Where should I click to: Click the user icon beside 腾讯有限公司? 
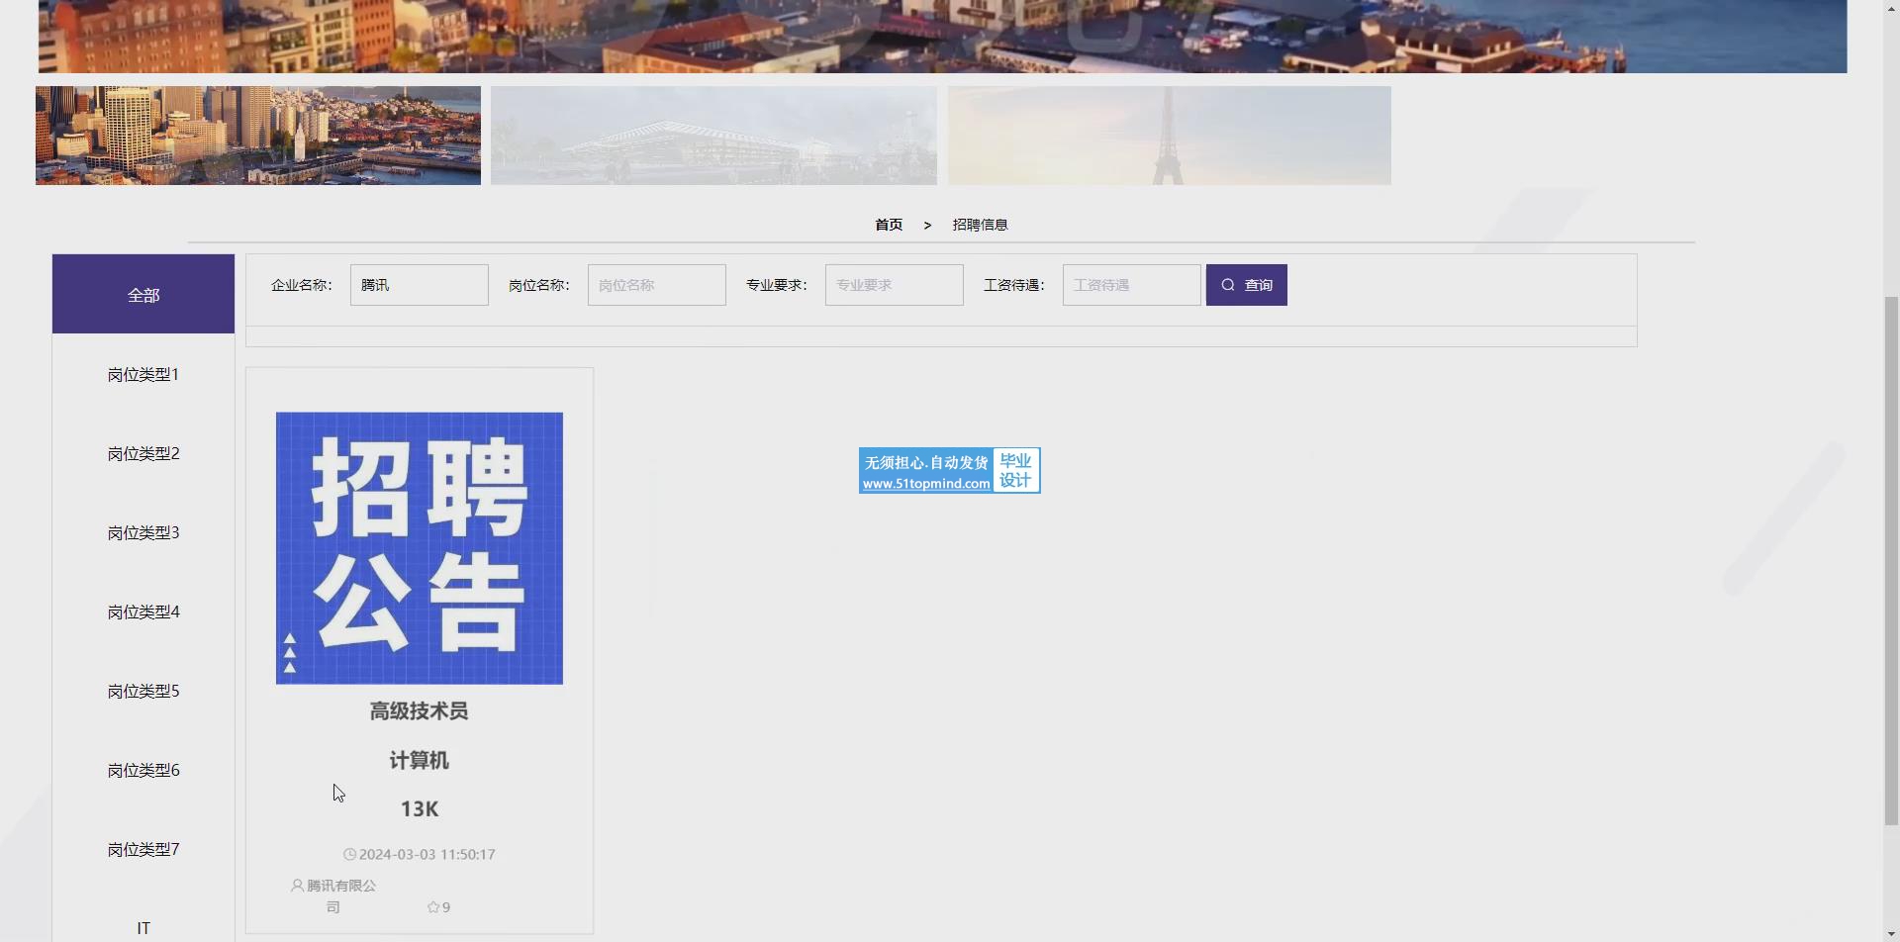297,886
